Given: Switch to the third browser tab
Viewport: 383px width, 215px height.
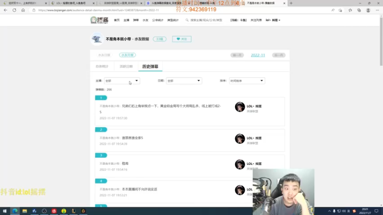Looking at the screenshot, I should [x=120, y=3].
